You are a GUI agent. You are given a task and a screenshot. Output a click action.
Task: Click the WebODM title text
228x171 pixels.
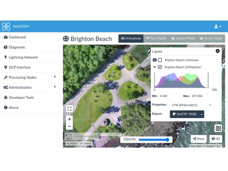[x=21, y=26]
